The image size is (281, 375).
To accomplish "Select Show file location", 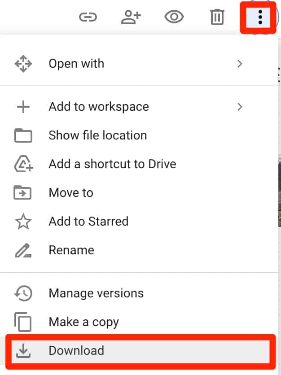I will (97, 135).
